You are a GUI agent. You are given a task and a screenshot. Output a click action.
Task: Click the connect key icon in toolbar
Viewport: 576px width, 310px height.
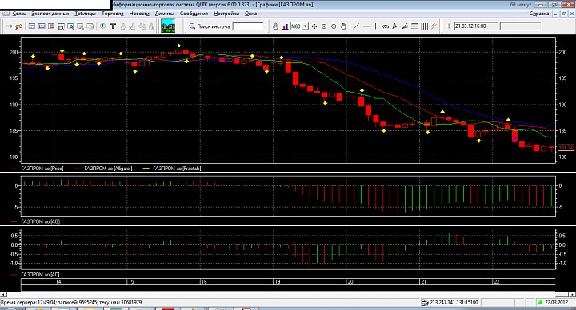click(10, 26)
